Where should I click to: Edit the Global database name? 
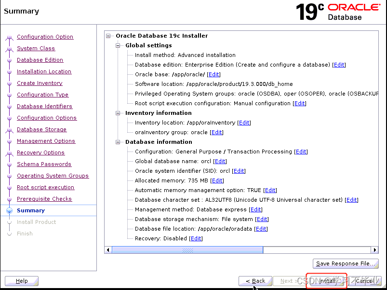(x=220, y=161)
